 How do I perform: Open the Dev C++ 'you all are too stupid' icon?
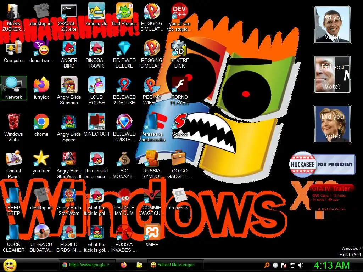click(180, 17)
